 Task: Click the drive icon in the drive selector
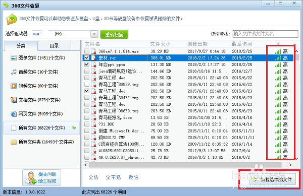coord(36,34)
